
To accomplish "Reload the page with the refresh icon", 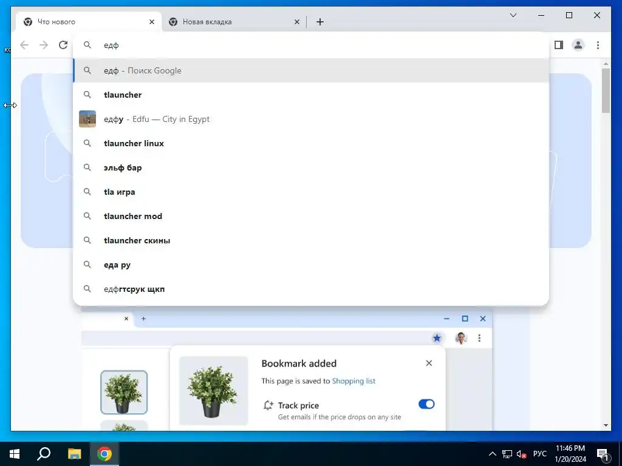I will pyautogui.click(x=63, y=45).
